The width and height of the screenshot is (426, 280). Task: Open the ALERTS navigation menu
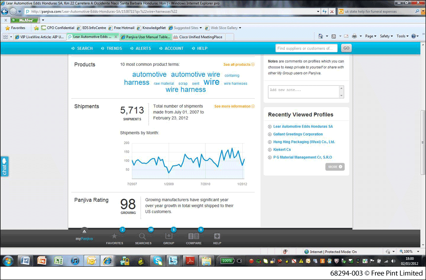point(140,48)
